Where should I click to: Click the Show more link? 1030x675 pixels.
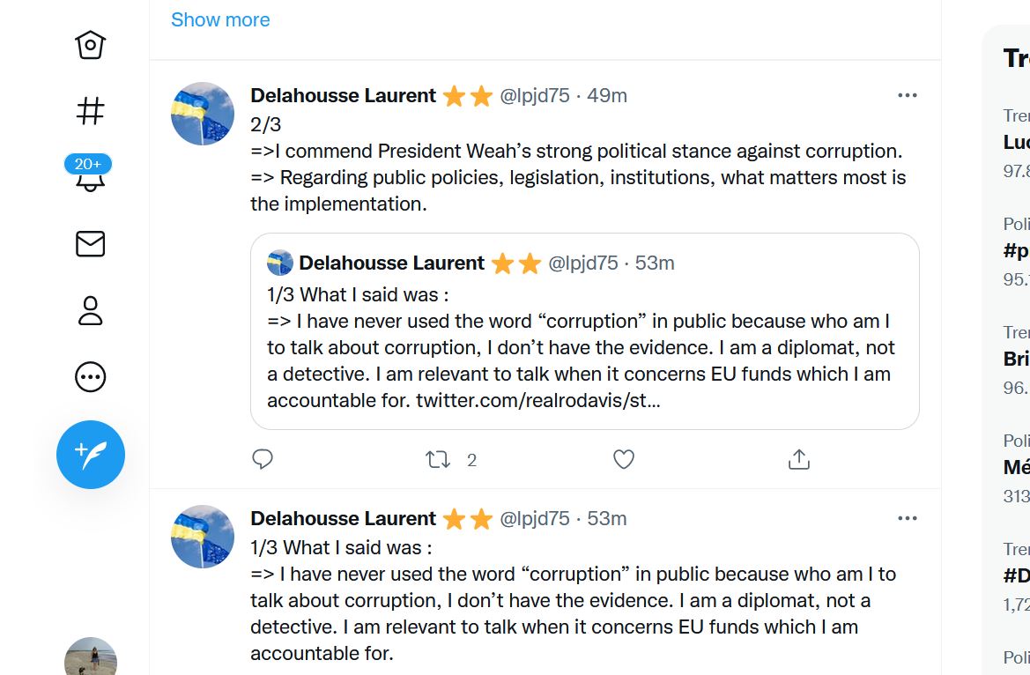220,19
